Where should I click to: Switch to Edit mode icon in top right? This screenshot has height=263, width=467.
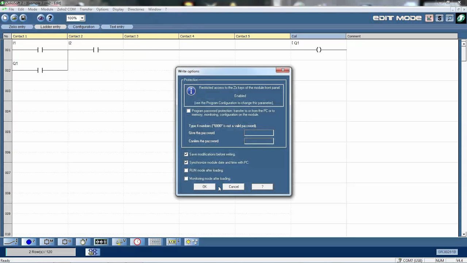tap(429, 18)
